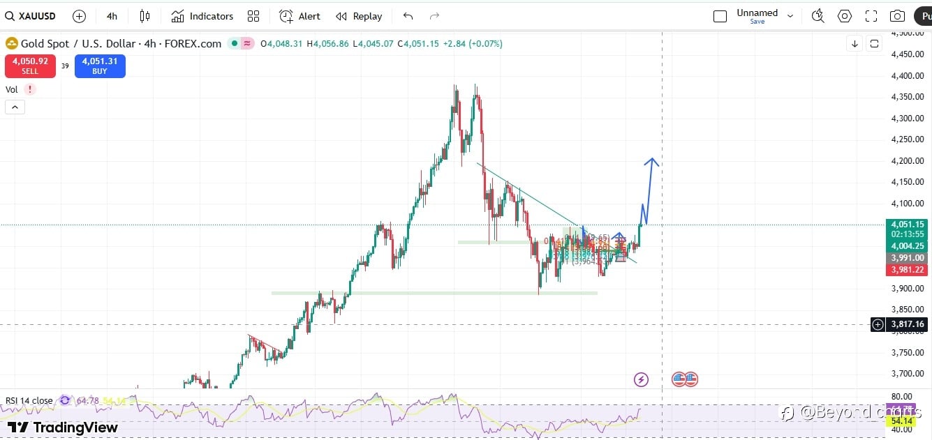Open the layout setup square icon
The width and height of the screenshot is (932, 440).
click(720, 16)
